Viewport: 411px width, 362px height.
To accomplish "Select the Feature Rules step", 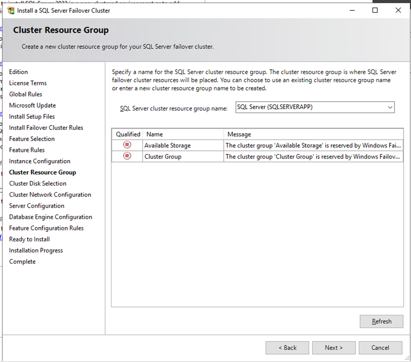I will pos(27,150).
